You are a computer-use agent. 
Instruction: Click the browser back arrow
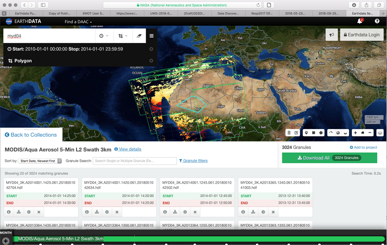(24, 5)
